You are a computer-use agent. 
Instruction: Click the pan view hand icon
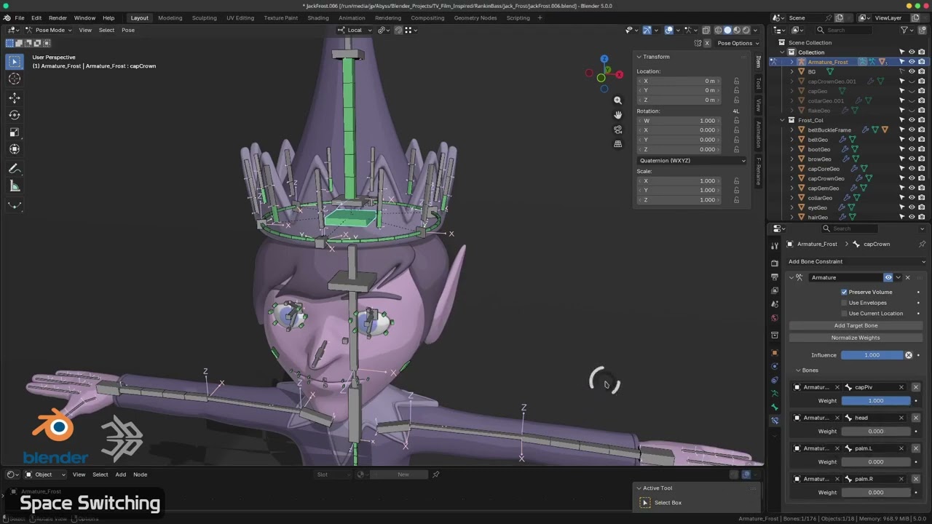click(617, 115)
